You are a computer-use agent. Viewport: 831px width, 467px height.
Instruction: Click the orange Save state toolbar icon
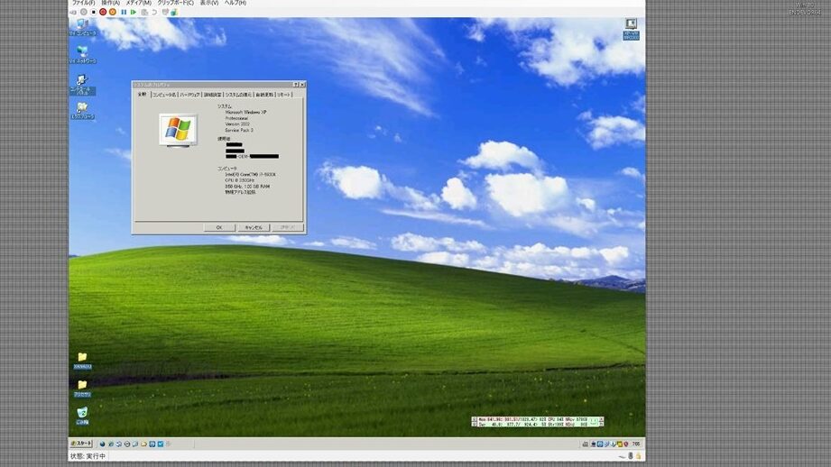click(x=113, y=13)
